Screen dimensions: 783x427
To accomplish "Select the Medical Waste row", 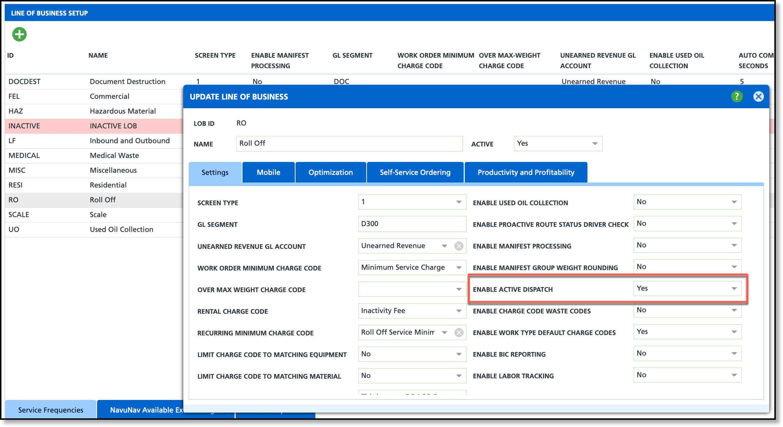I will [x=114, y=155].
